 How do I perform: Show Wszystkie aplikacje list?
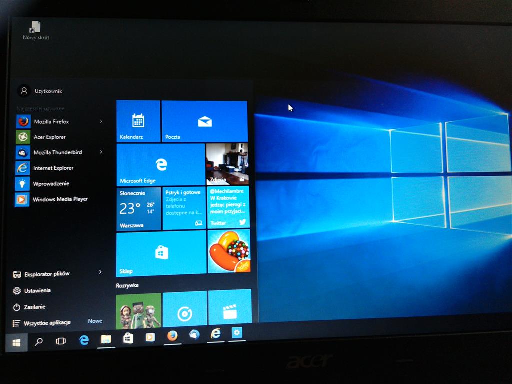click(x=42, y=323)
